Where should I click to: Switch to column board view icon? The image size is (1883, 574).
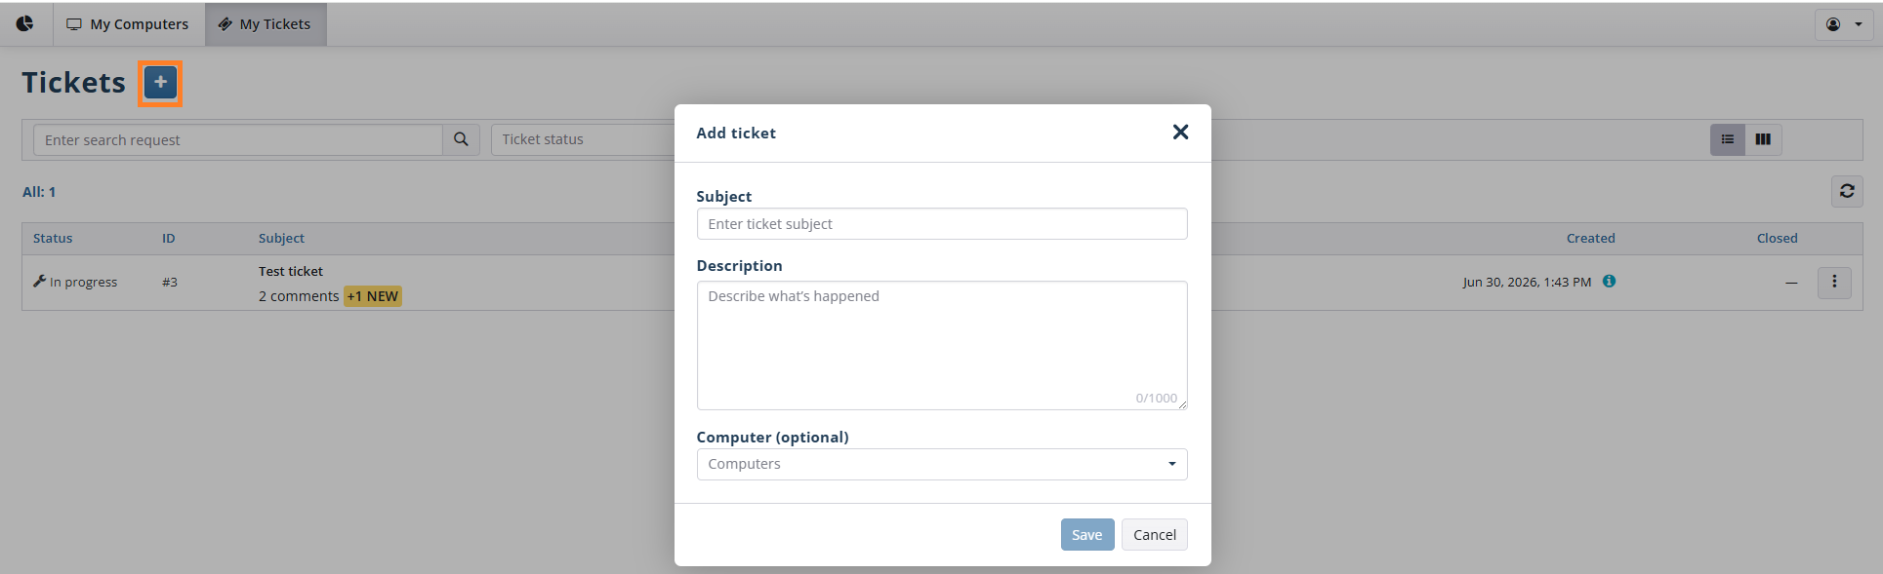[x=1763, y=139]
